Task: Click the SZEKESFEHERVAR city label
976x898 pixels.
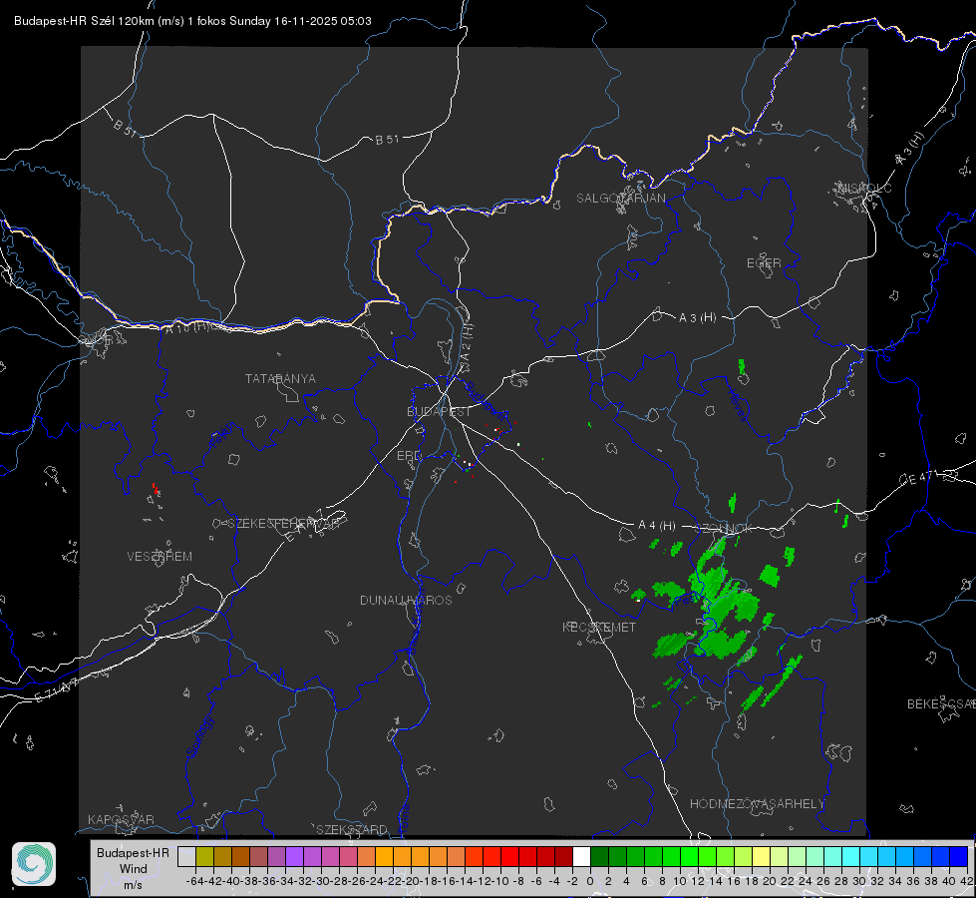Action: pos(286,524)
